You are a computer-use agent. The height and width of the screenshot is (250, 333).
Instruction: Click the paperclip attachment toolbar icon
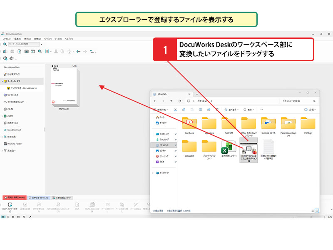coord(12,58)
